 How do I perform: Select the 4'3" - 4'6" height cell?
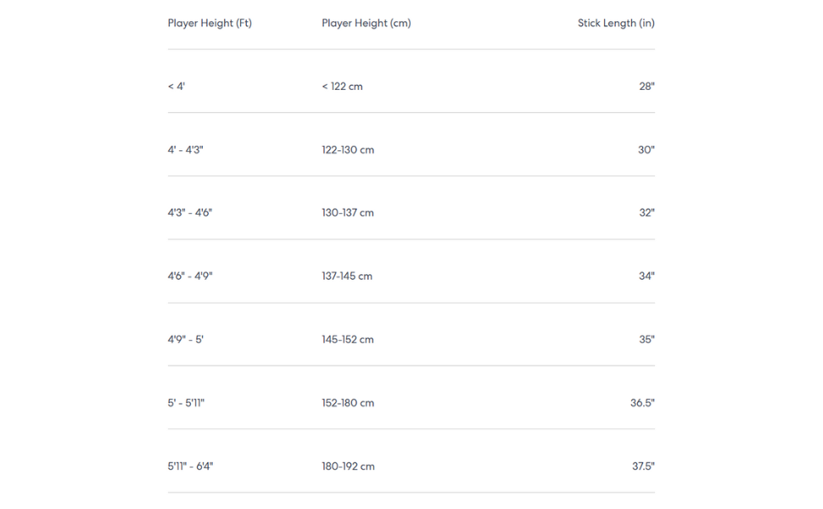[x=190, y=213]
